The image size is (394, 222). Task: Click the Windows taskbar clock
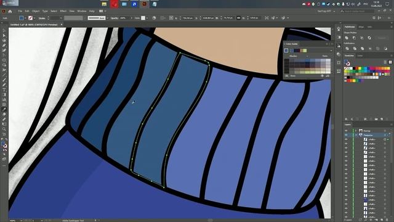tap(376, 4)
